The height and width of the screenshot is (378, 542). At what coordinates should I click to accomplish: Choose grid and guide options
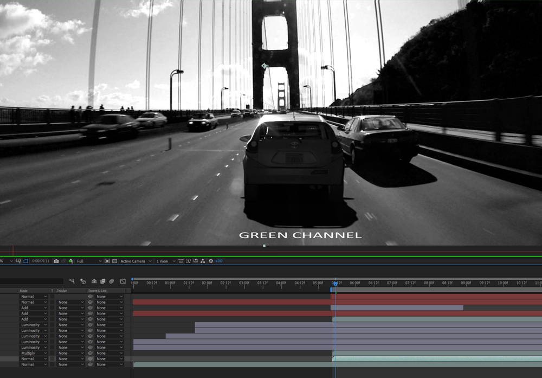click(x=18, y=261)
